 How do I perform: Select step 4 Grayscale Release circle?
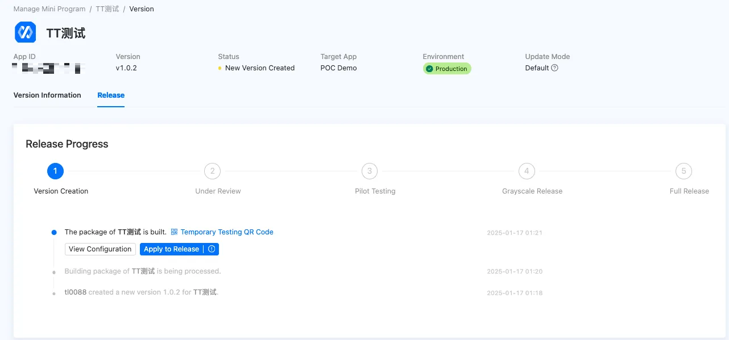527,171
